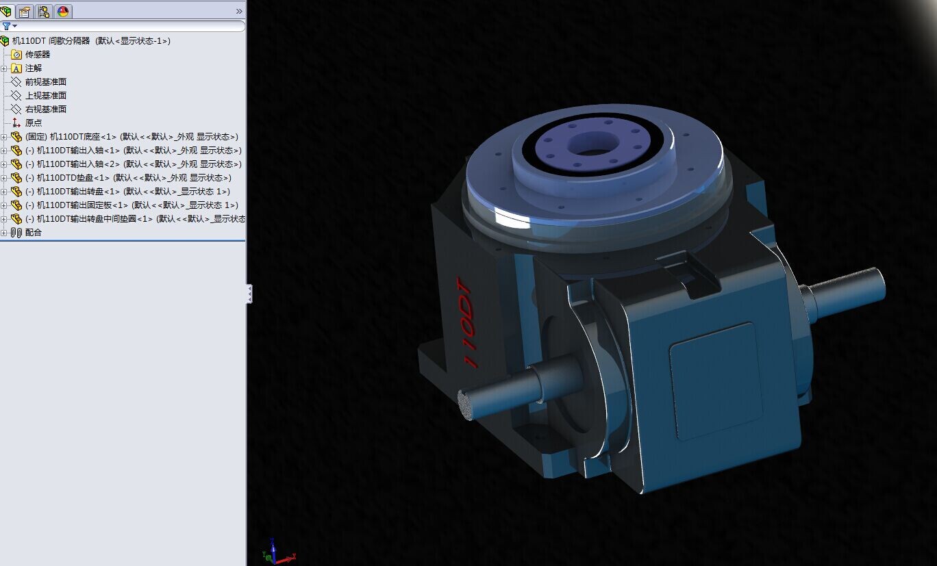Click the 前视基准面 plane icon
The height and width of the screenshot is (566, 937).
[x=17, y=82]
